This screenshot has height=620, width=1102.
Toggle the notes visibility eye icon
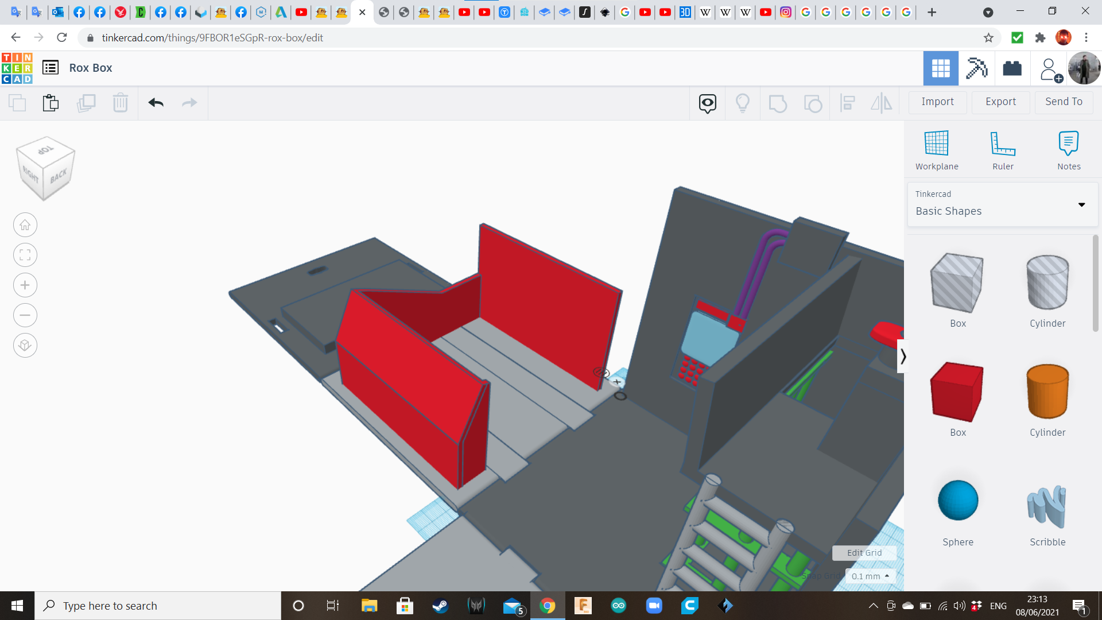[708, 103]
